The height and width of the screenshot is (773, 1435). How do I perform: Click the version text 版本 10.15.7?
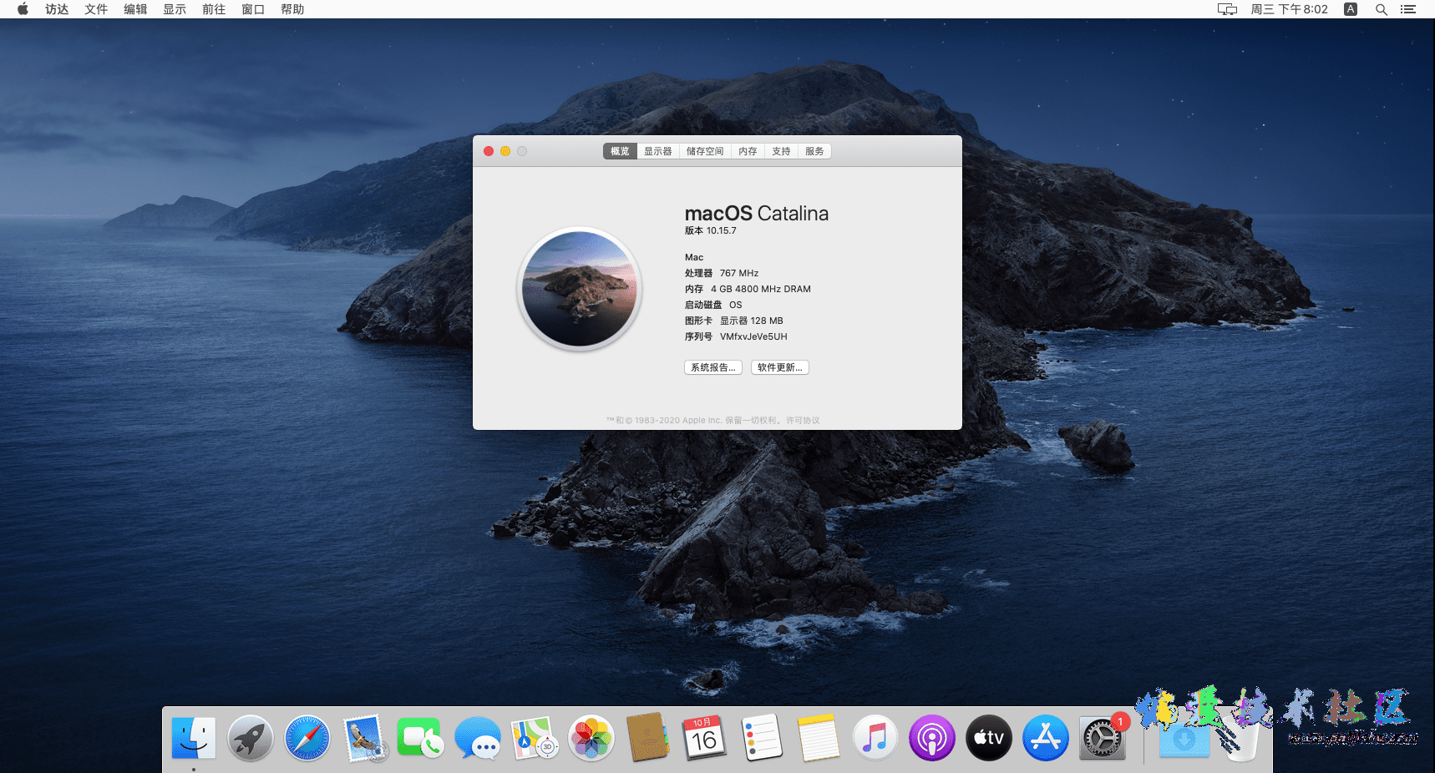click(x=711, y=230)
